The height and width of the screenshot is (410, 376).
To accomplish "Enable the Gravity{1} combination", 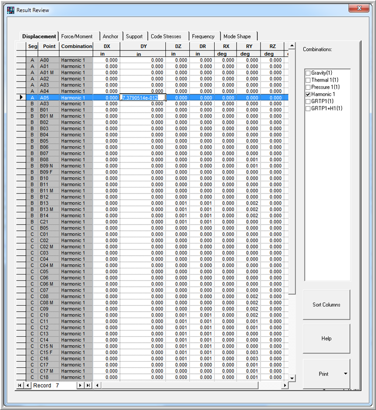I will point(308,73).
